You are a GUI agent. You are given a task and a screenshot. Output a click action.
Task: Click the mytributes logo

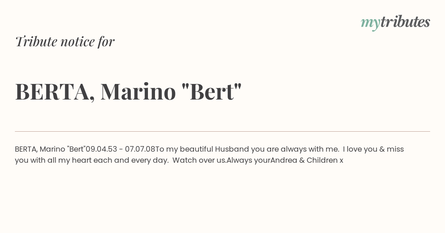click(x=395, y=23)
